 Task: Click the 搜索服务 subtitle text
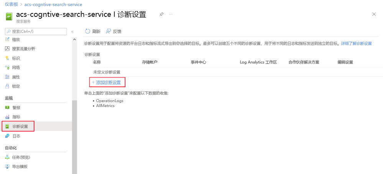(x=23, y=21)
